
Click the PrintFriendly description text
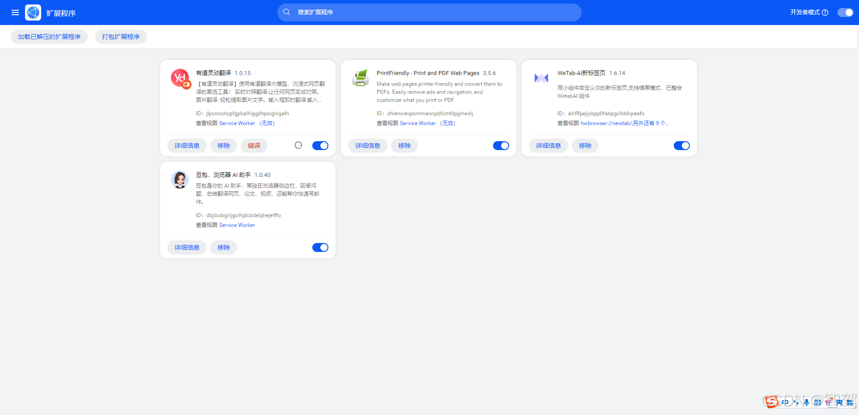pos(439,92)
